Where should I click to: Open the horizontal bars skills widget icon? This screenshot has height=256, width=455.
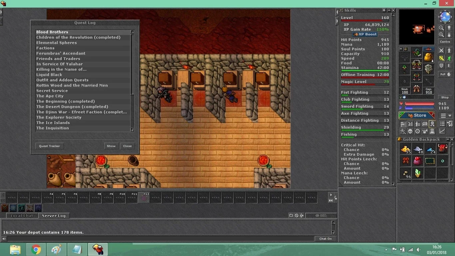[403, 123]
